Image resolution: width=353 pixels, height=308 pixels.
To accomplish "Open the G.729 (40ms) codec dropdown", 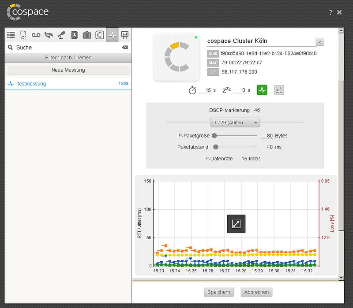I will tap(235, 123).
